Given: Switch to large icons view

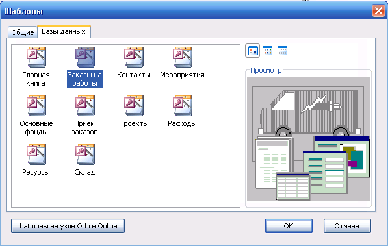Looking at the screenshot, I should coord(253,51).
